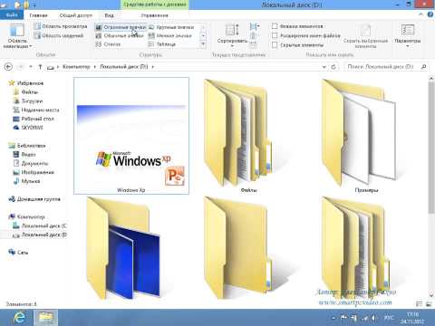Select the Windows Xp presentation thumbnail
The image size is (435, 326).
point(131,136)
